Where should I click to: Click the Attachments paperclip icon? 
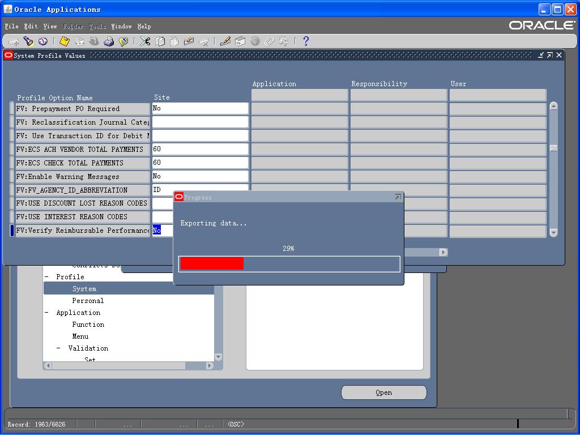coord(269,41)
